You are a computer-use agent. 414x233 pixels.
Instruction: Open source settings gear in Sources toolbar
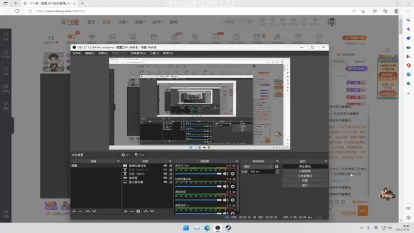(x=138, y=211)
